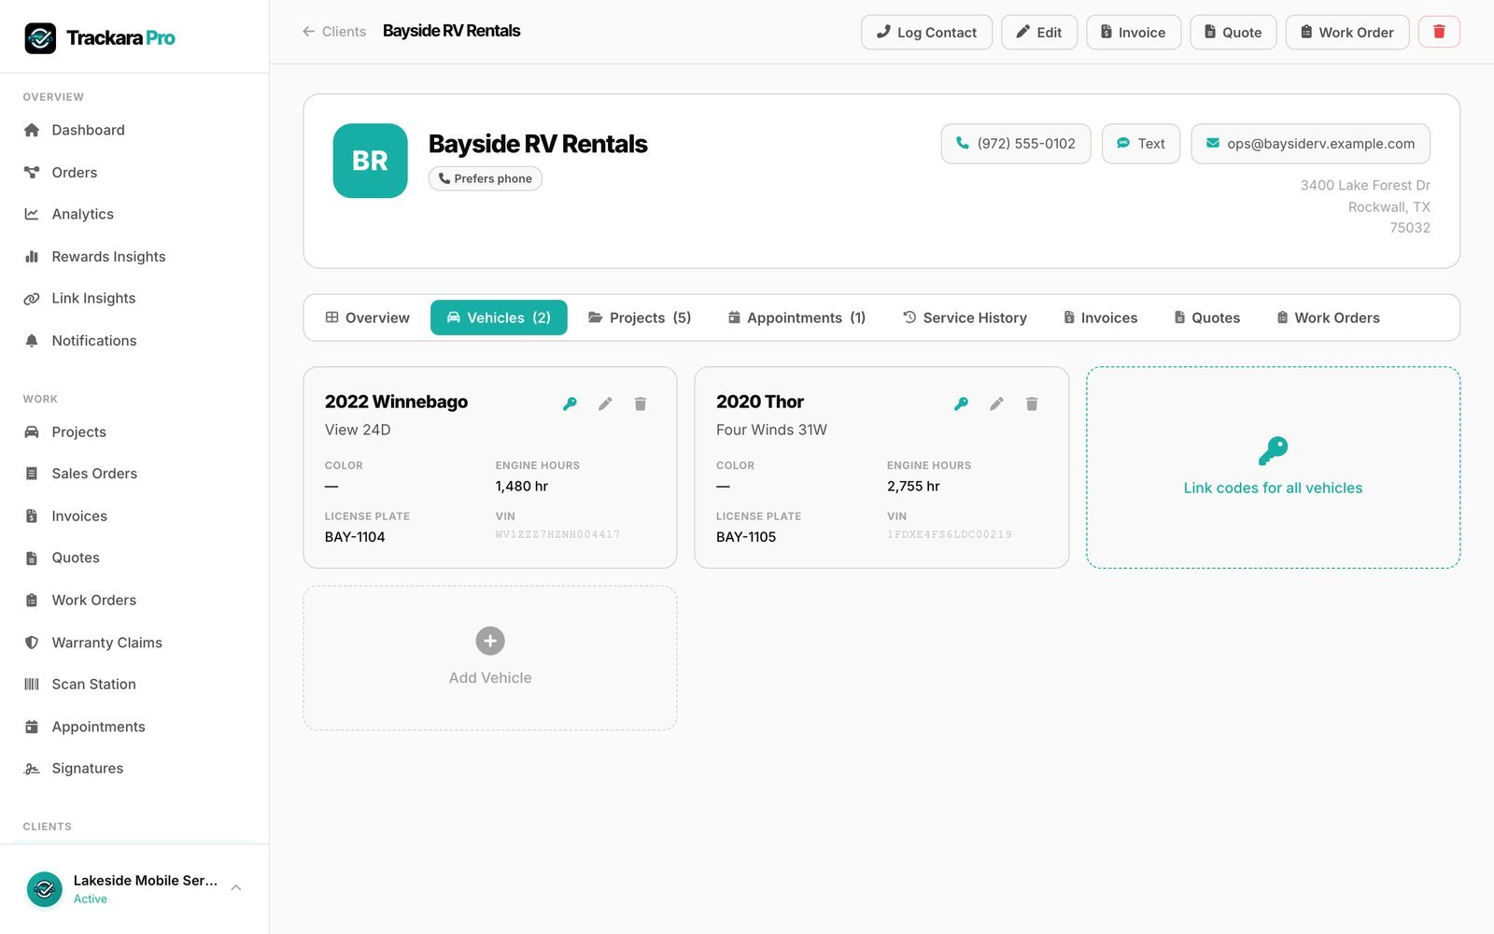1494x934 pixels.
Task: Click the plus icon to add a vehicle
Action: tap(490, 641)
